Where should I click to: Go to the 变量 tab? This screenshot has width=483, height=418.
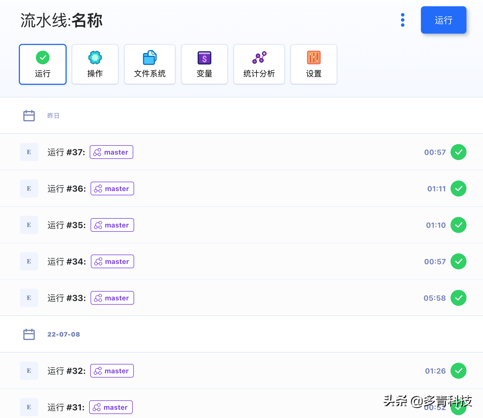coord(204,64)
